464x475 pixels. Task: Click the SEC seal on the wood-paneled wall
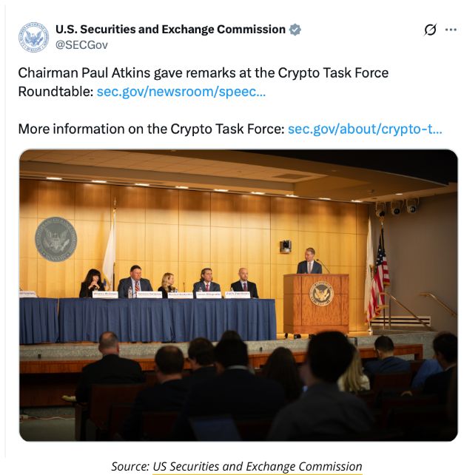tap(57, 238)
